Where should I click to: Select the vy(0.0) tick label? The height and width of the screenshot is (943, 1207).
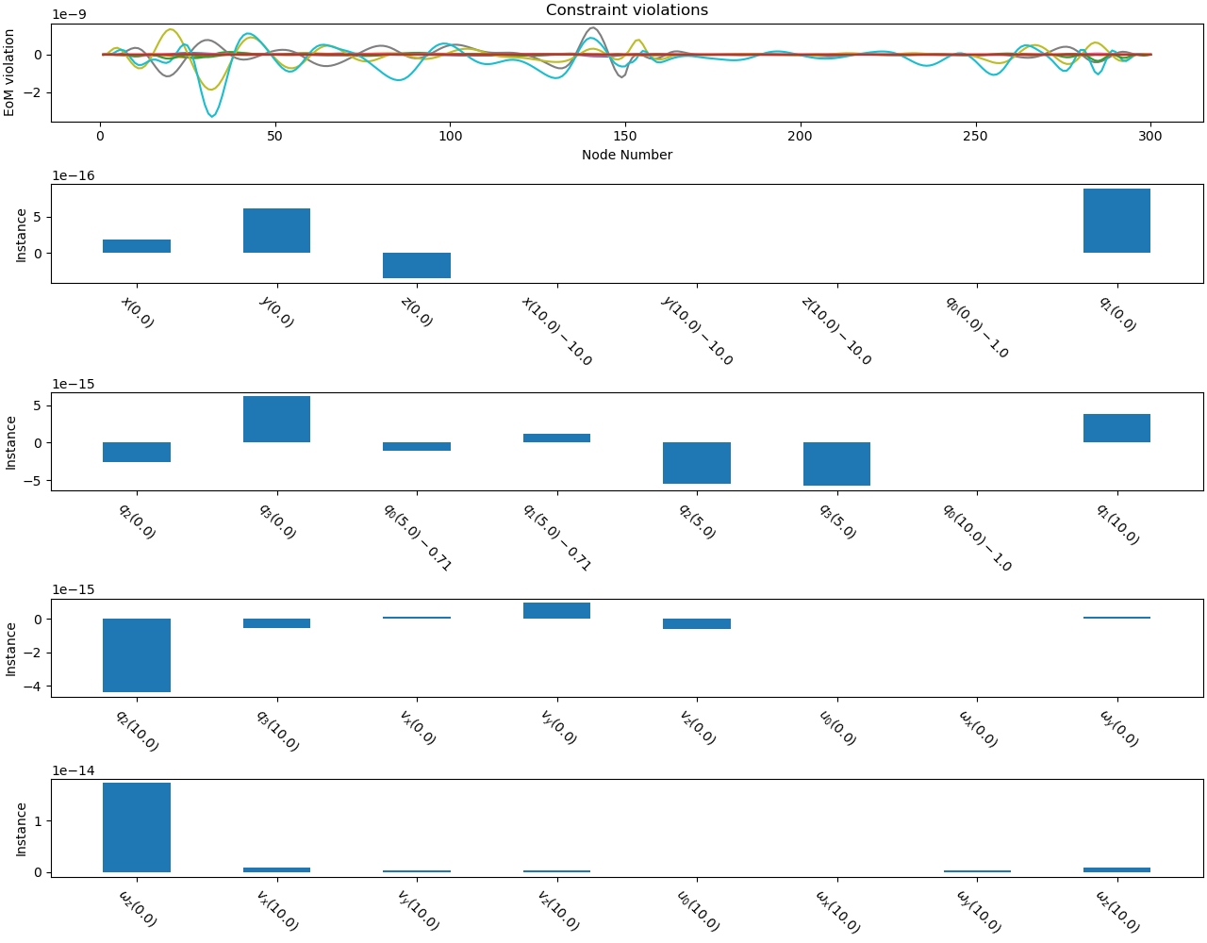point(558,728)
